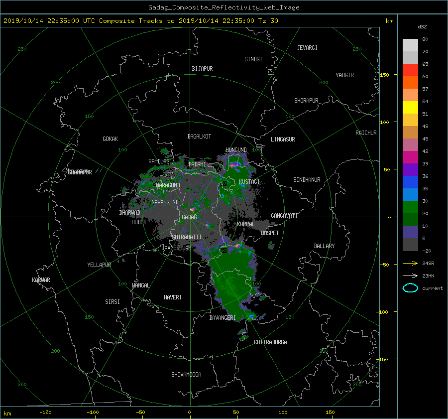The image size is (448, 419).
Task: Select the -20 dBZ gray color swatch
Action: 410,245
